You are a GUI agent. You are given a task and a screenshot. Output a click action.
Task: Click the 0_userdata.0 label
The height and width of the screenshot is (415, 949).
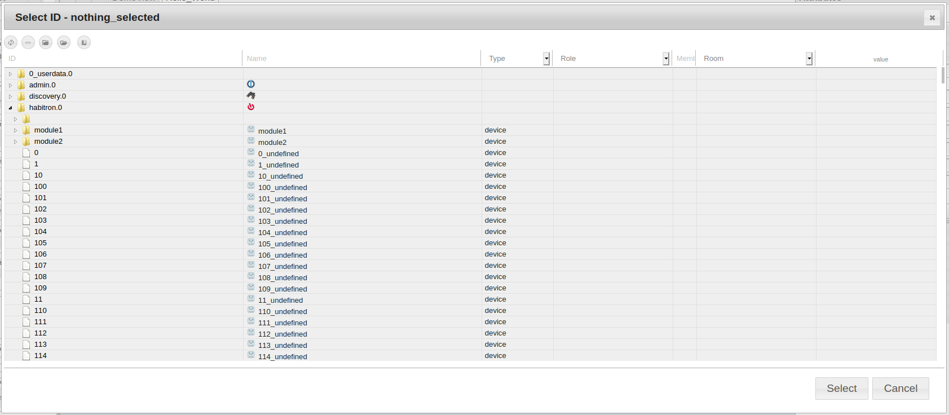click(x=51, y=74)
